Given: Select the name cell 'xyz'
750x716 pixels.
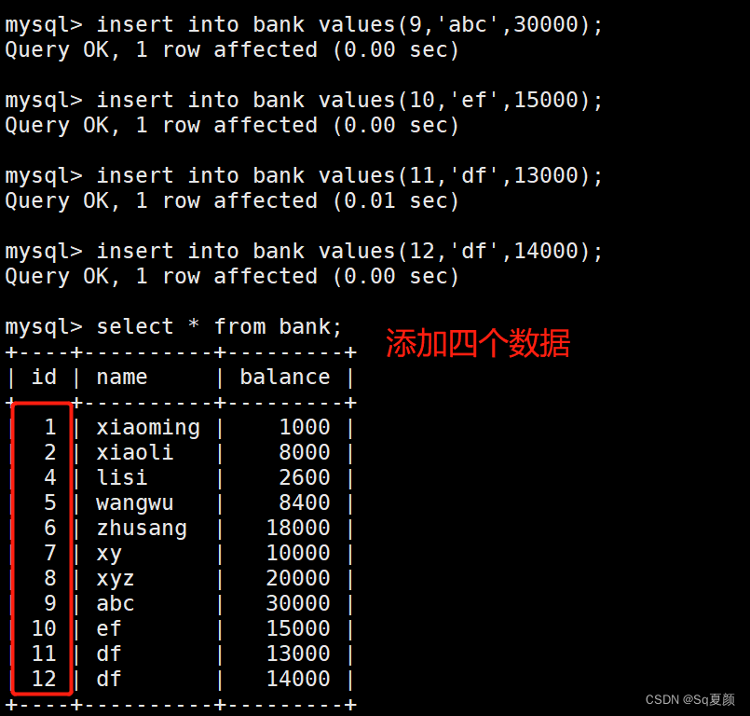Looking at the screenshot, I should [116, 578].
